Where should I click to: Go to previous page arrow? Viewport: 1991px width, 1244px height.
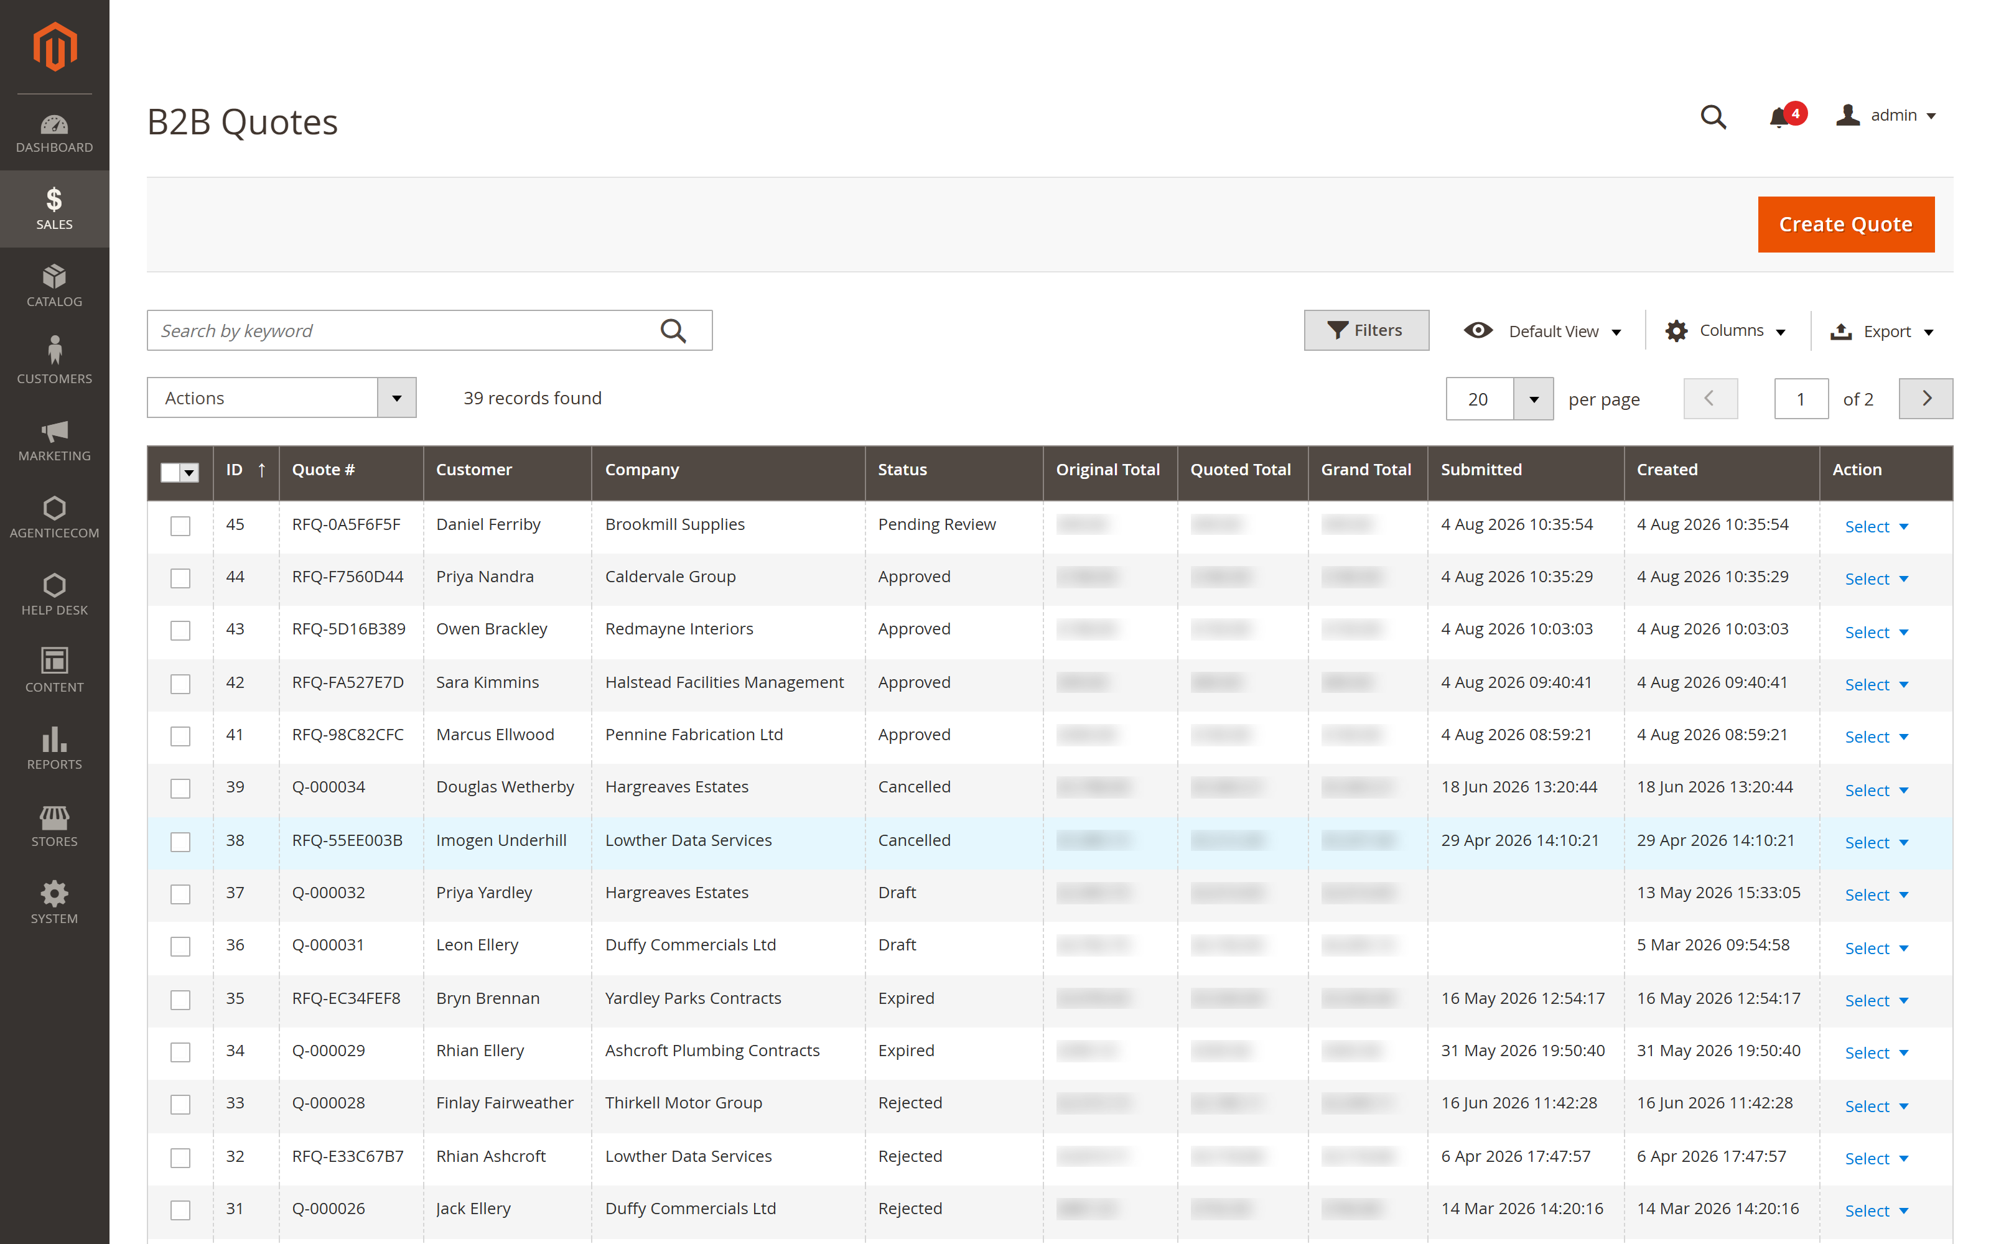[1710, 399]
